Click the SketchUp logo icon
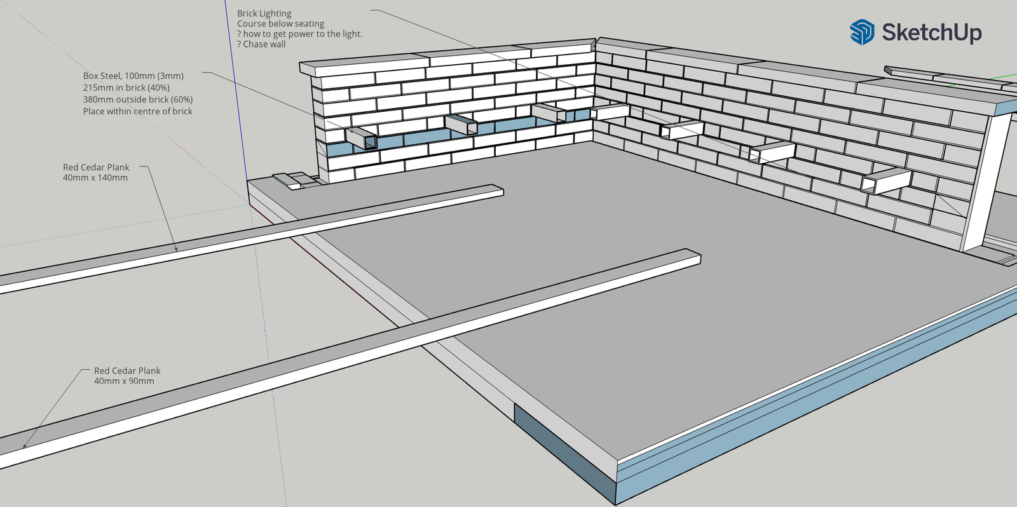This screenshot has height=507, width=1017. click(x=862, y=32)
